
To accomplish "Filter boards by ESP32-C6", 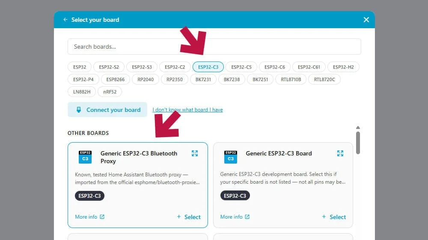I will tap(275, 67).
